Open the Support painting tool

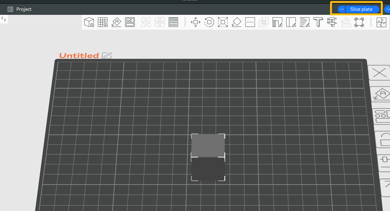(x=277, y=22)
